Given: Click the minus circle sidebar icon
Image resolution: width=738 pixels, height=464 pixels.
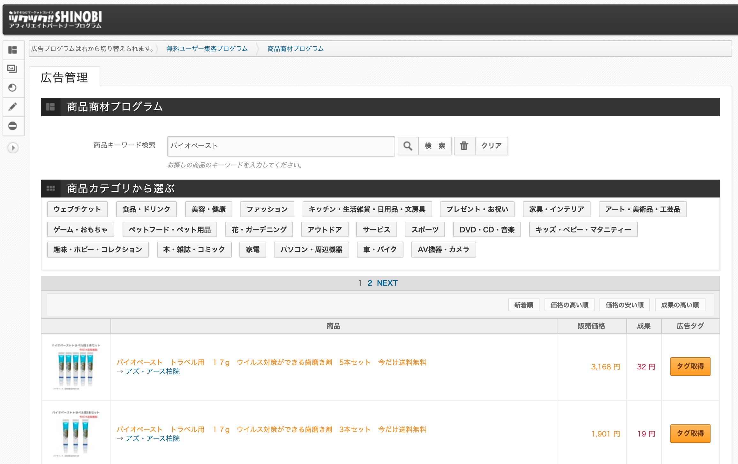Looking at the screenshot, I should (x=13, y=126).
